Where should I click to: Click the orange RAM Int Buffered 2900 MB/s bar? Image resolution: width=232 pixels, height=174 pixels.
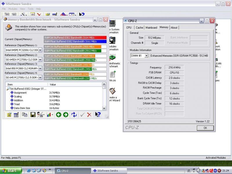(x=72, y=47)
